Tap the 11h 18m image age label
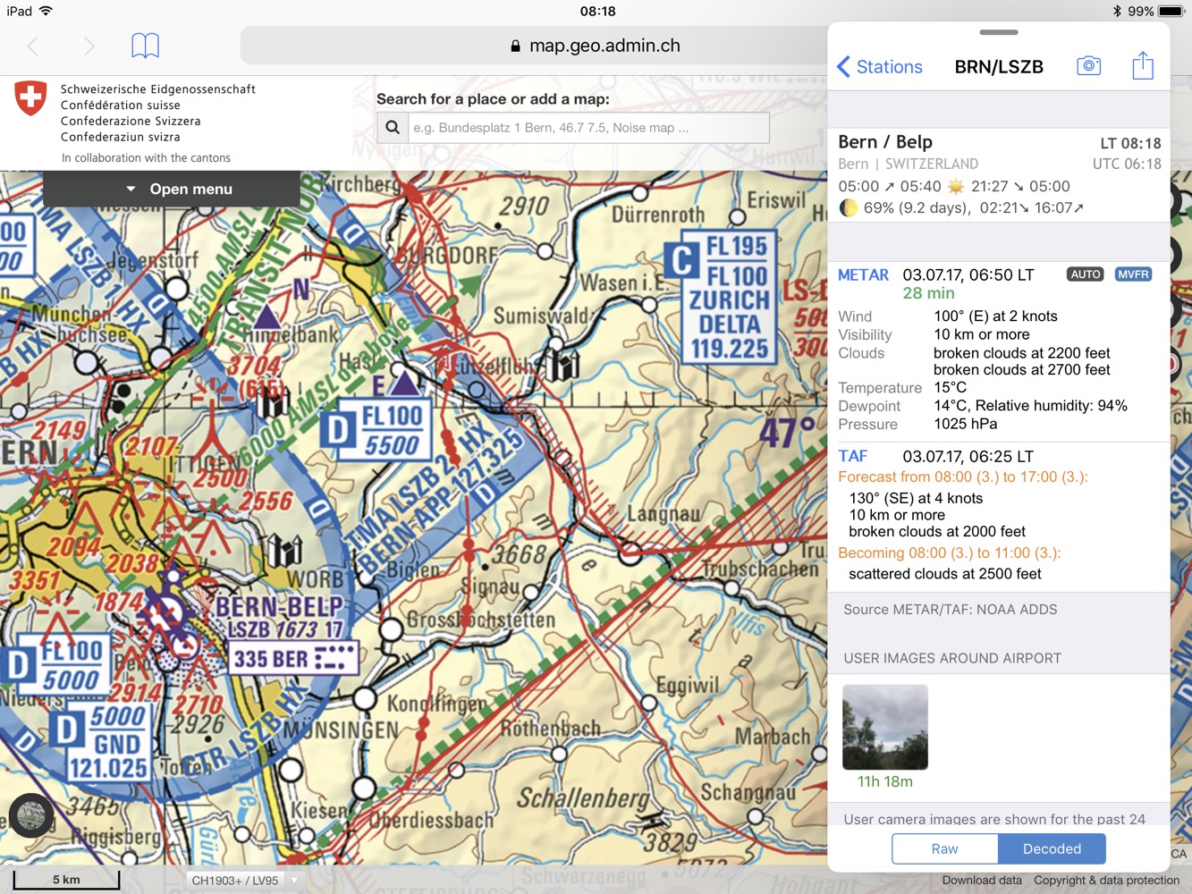1192x894 pixels. point(885,781)
